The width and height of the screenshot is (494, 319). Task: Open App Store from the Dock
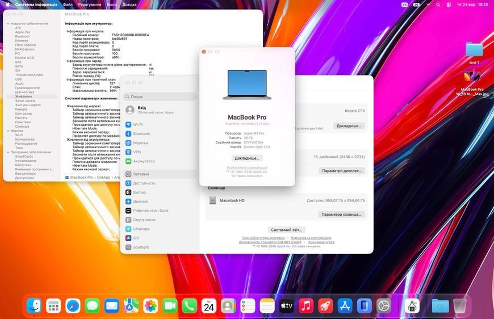345,306
